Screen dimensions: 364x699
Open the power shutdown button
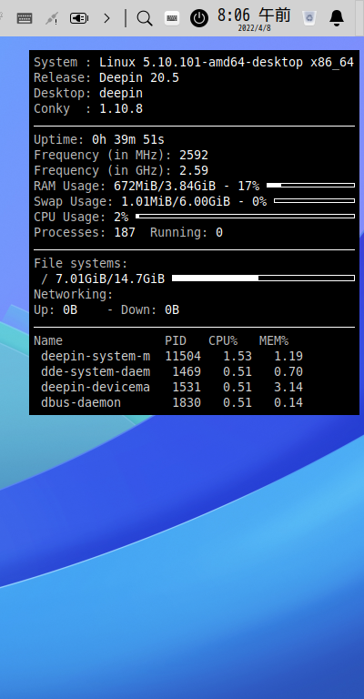199,18
